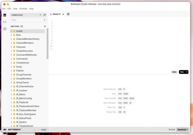Click the MATTERMOST connection name
The image size is (193, 135).
pyautogui.click(x=15, y=129)
